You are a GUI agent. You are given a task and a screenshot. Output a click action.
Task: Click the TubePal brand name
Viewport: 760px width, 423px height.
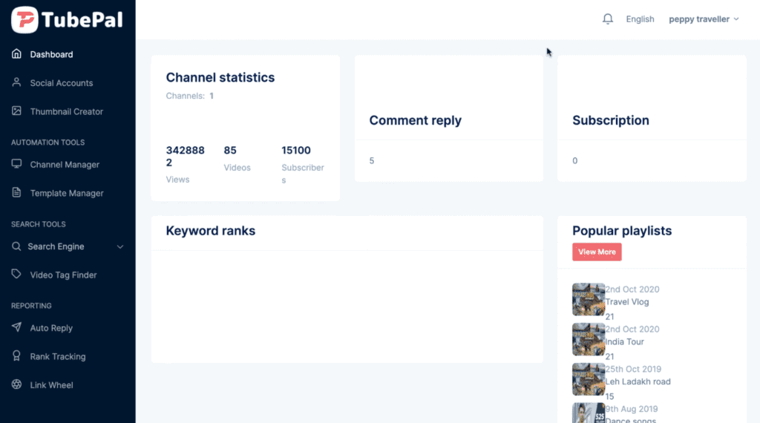(x=82, y=20)
